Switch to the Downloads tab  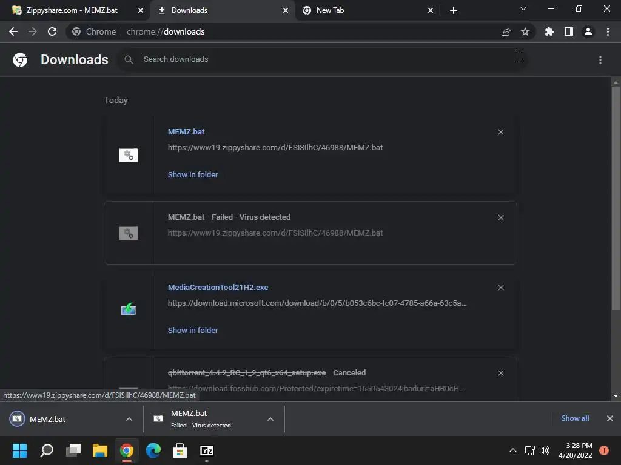coord(189,10)
